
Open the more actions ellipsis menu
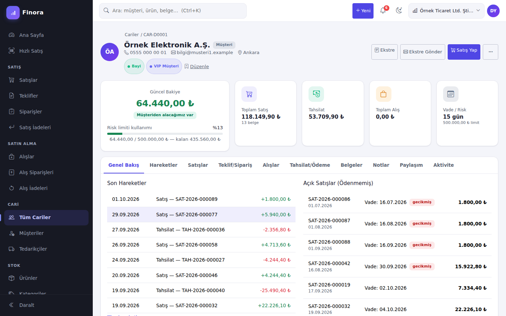click(x=491, y=52)
